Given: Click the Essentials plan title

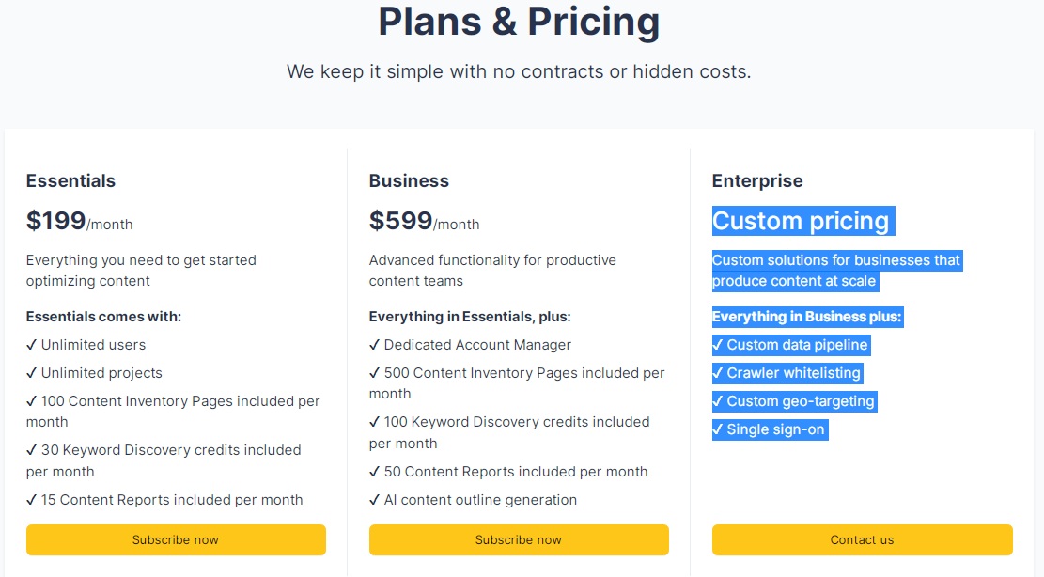Looking at the screenshot, I should click(x=70, y=180).
